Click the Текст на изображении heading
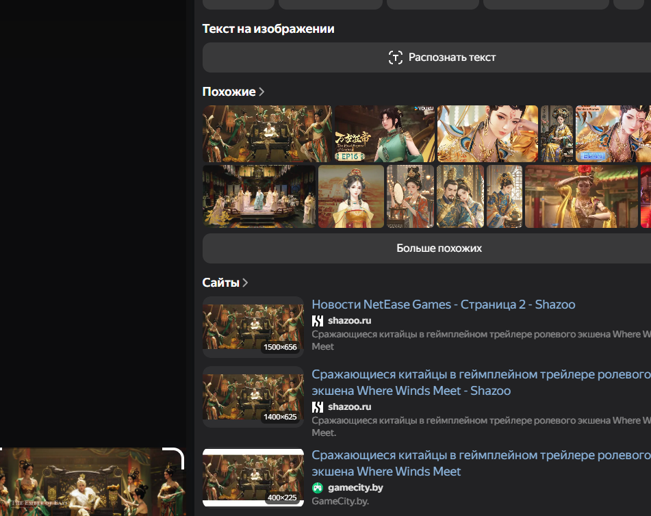This screenshot has height=516, width=651. pyautogui.click(x=268, y=29)
